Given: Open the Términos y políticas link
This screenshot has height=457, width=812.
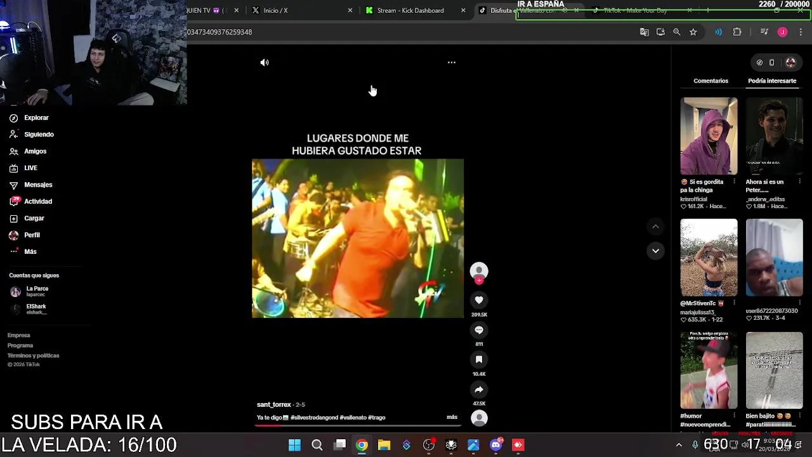Looking at the screenshot, I should point(34,355).
